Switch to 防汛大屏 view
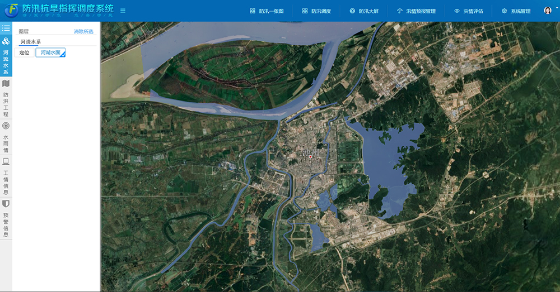 pyautogui.click(x=363, y=11)
